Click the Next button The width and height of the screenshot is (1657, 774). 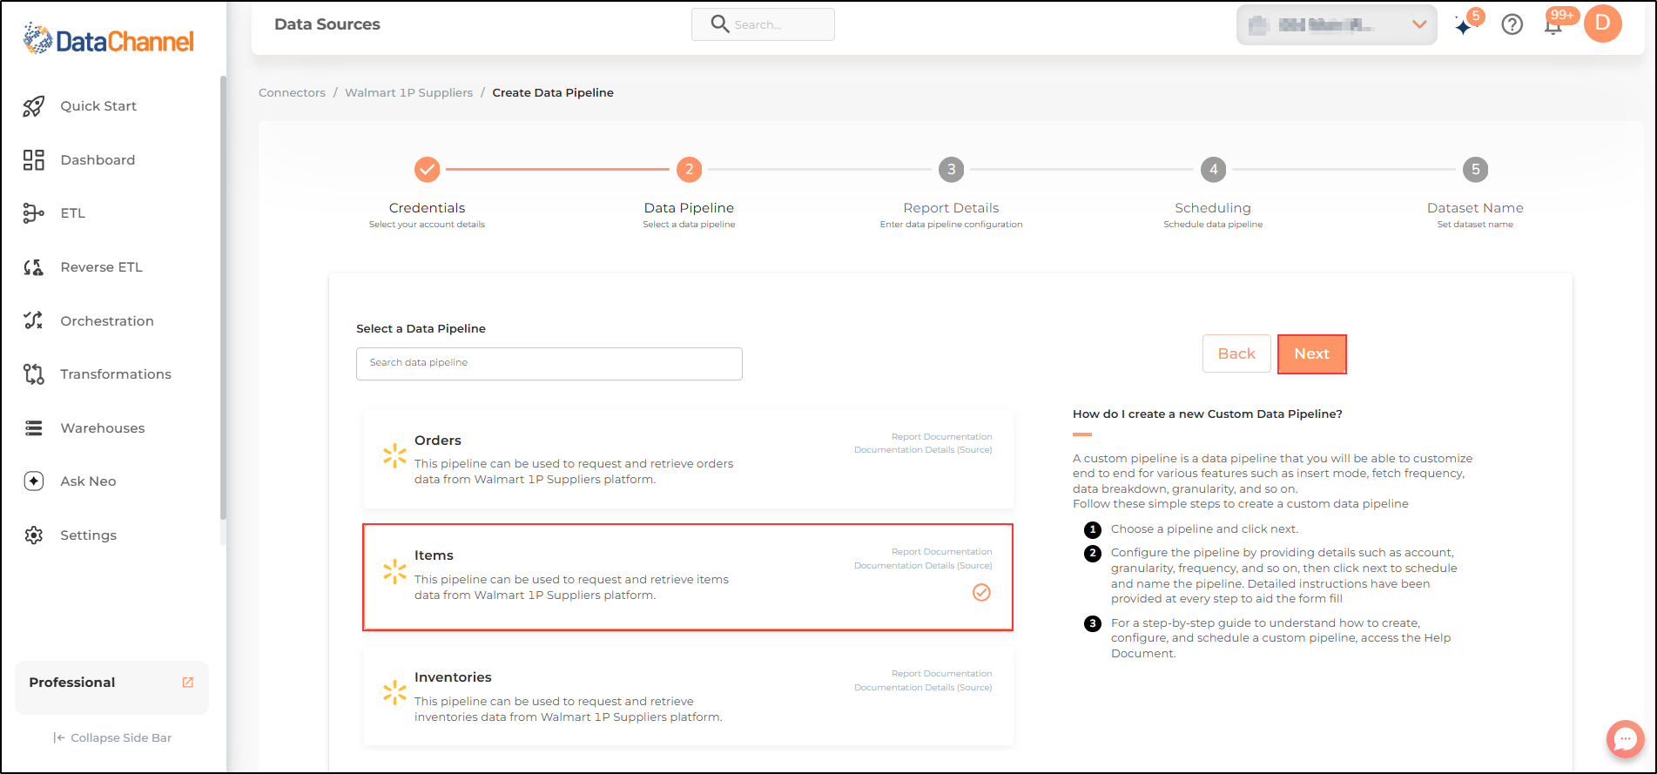click(x=1311, y=354)
